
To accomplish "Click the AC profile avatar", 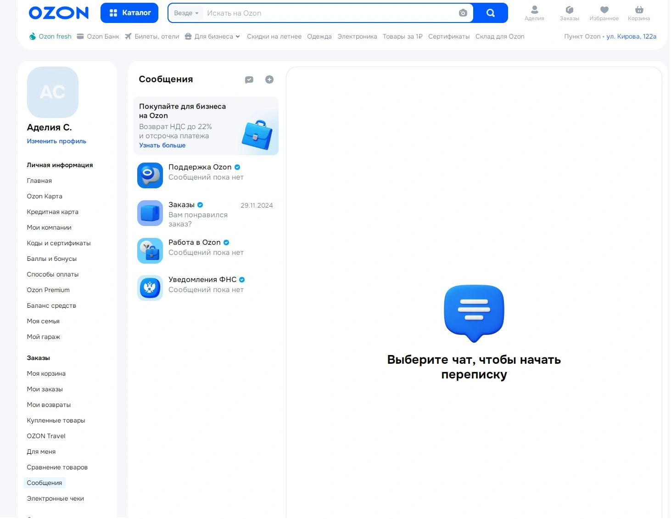I will (x=53, y=92).
